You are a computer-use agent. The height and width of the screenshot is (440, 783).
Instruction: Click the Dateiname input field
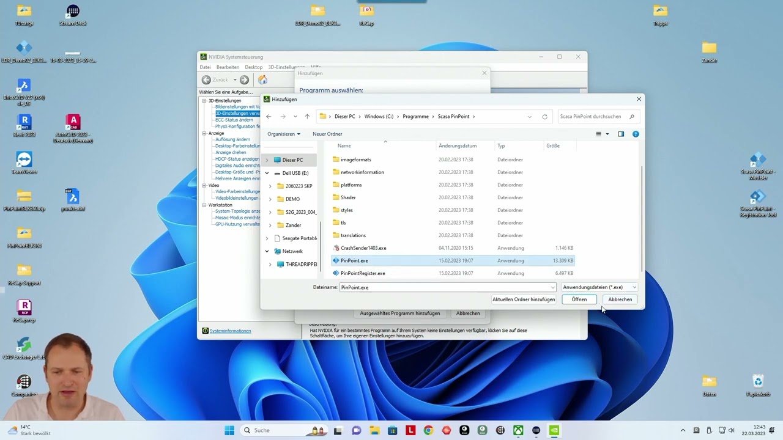tap(444, 287)
